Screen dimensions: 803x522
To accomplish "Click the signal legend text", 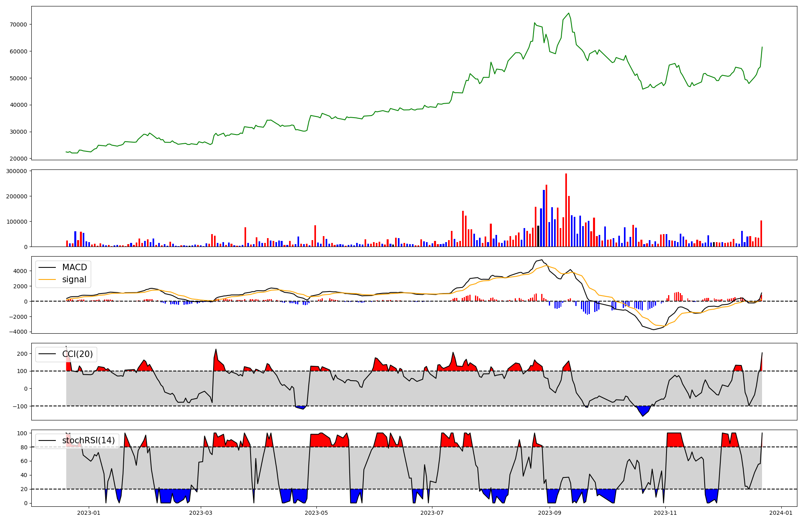I will pyautogui.click(x=74, y=279).
